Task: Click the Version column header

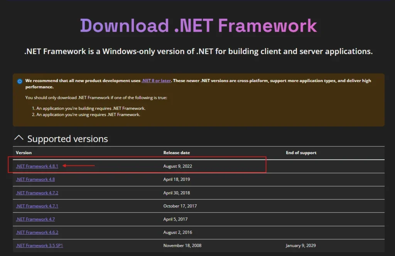Action: click(x=24, y=153)
